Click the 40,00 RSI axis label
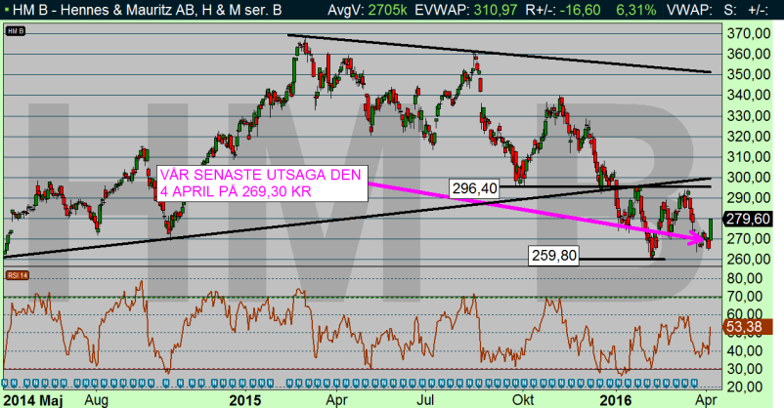This screenshot has width=784, height=408. (745, 351)
